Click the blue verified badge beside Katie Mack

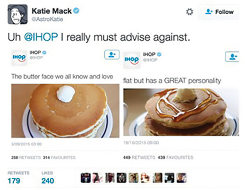76,11
